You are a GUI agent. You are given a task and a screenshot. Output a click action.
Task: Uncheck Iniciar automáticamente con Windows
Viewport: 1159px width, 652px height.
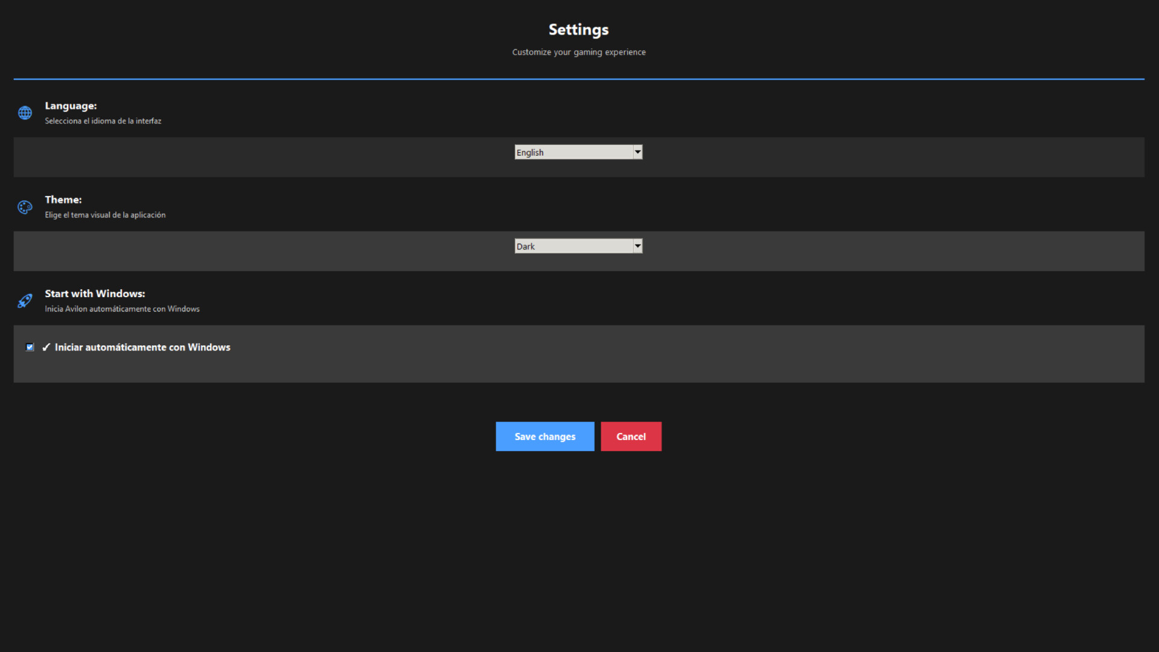pos(30,347)
